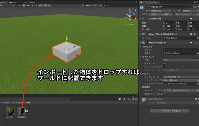
Task: Open the Untagged tag dropdown
Action: (161, 11)
